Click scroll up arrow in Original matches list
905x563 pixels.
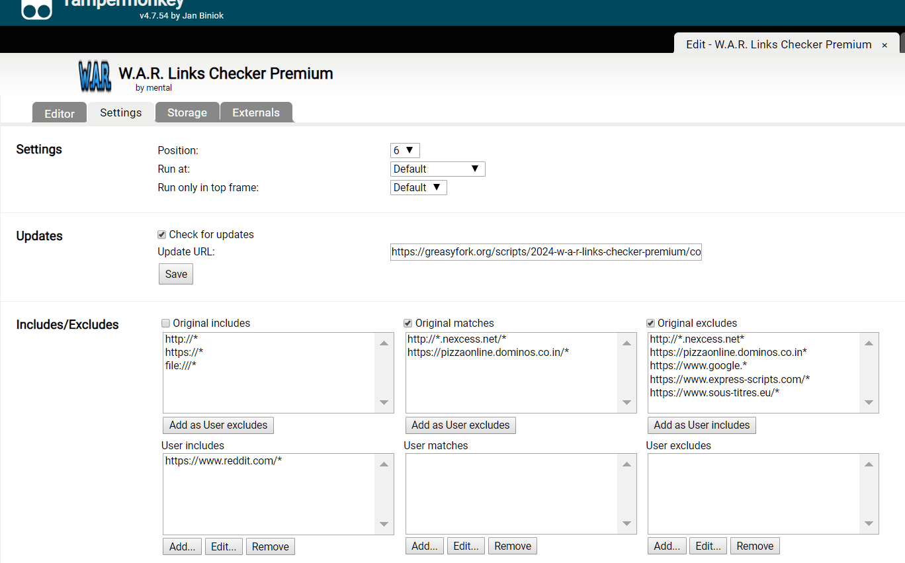tap(626, 343)
